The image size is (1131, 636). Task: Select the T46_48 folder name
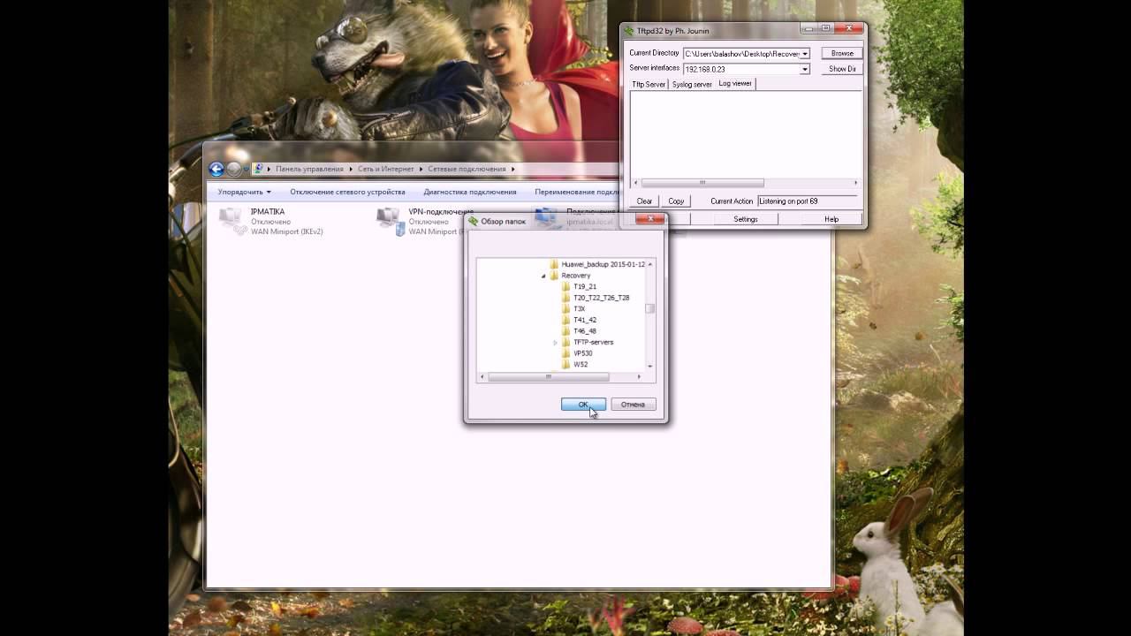pos(585,330)
